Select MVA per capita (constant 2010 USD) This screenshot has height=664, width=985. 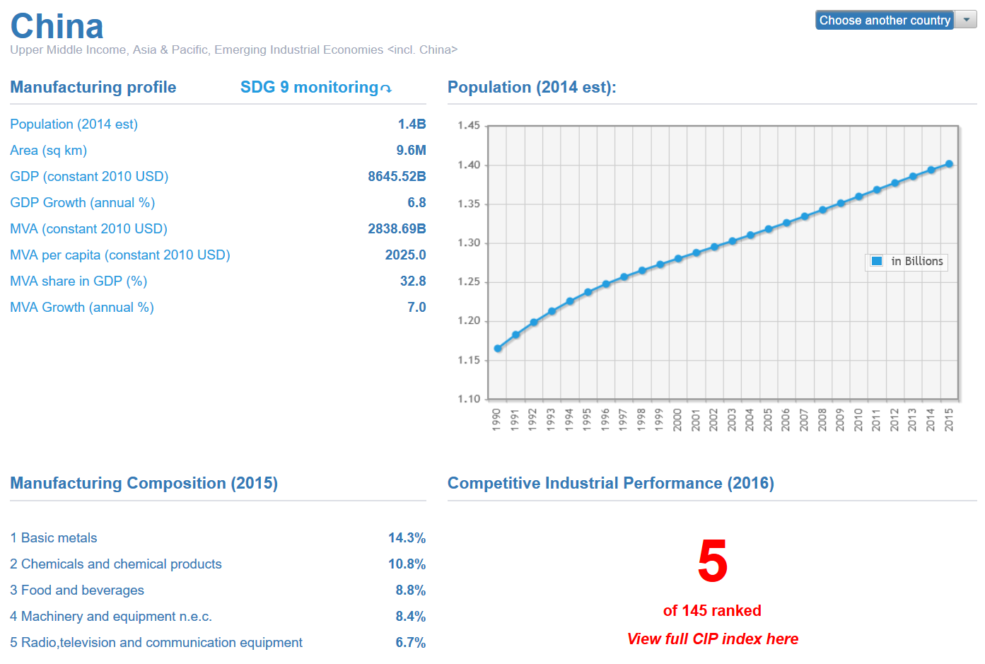[x=120, y=255]
